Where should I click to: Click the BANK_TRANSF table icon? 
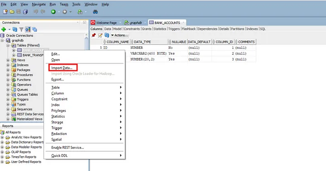[19, 55]
